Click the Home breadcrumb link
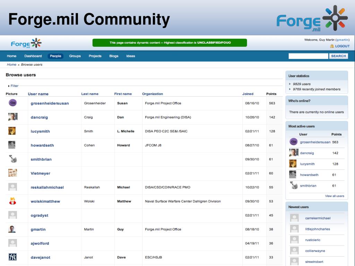355x266 pixels. coord(11,64)
